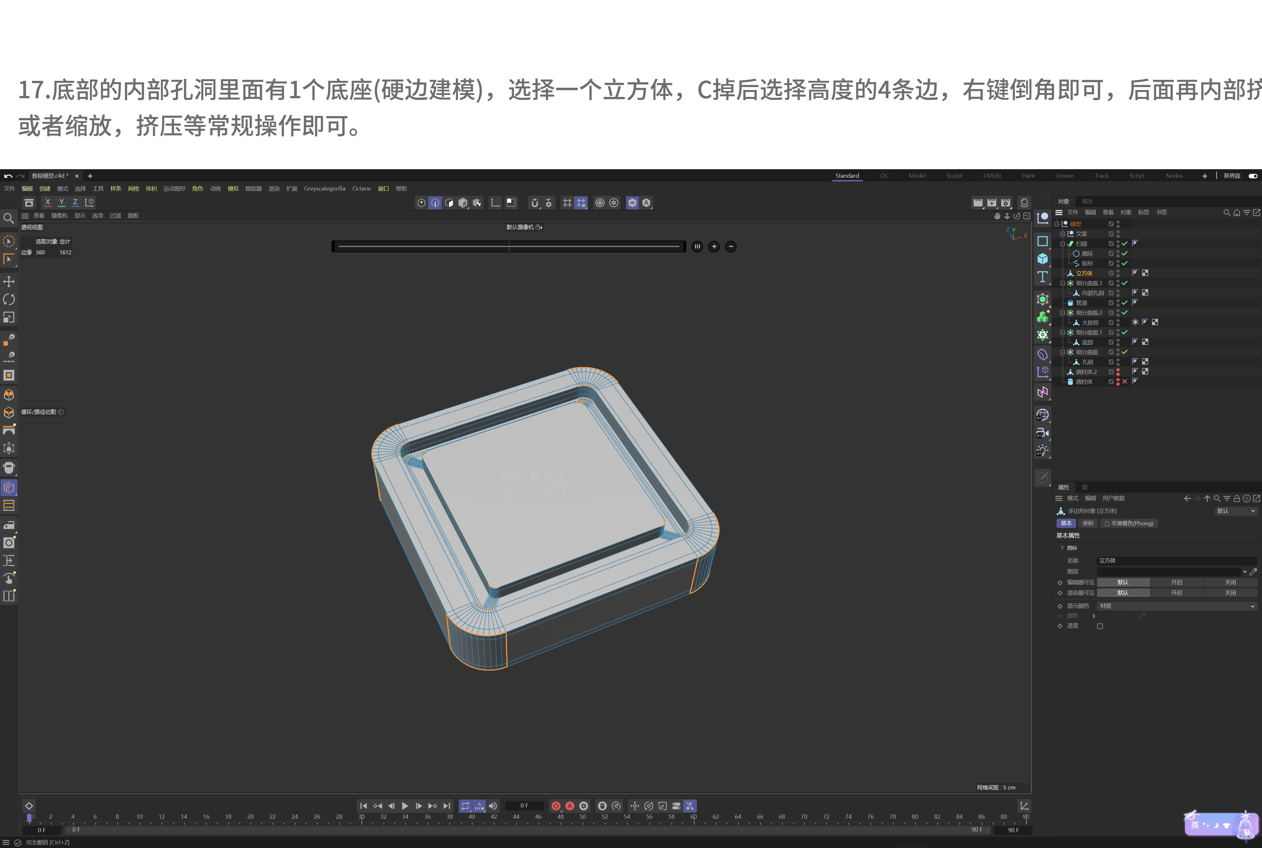Click the Text spline tool icon

1042,277
